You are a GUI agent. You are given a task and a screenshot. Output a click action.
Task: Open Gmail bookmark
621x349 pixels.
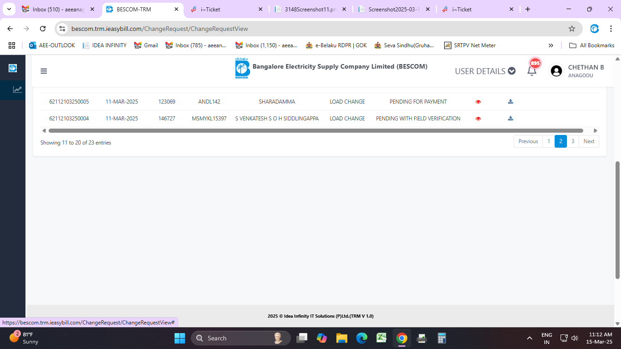146,45
